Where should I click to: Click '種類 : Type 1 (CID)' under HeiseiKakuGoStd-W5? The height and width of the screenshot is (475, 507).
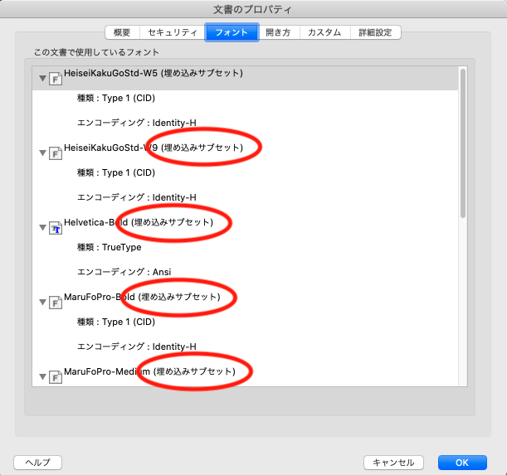(x=116, y=98)
